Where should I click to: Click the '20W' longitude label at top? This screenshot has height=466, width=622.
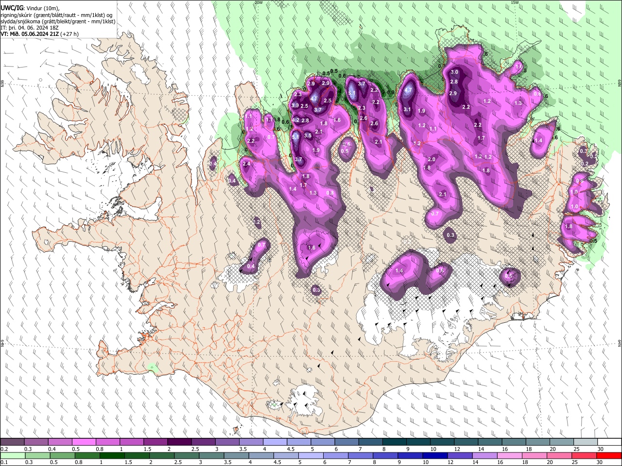click(x=259, y=2)
